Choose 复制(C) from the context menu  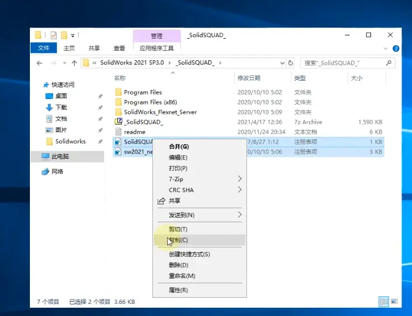tap(199, 240)
